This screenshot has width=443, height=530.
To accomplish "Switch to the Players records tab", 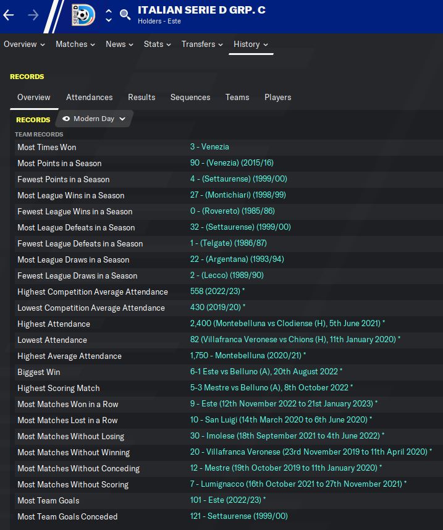I will (277, 97).
